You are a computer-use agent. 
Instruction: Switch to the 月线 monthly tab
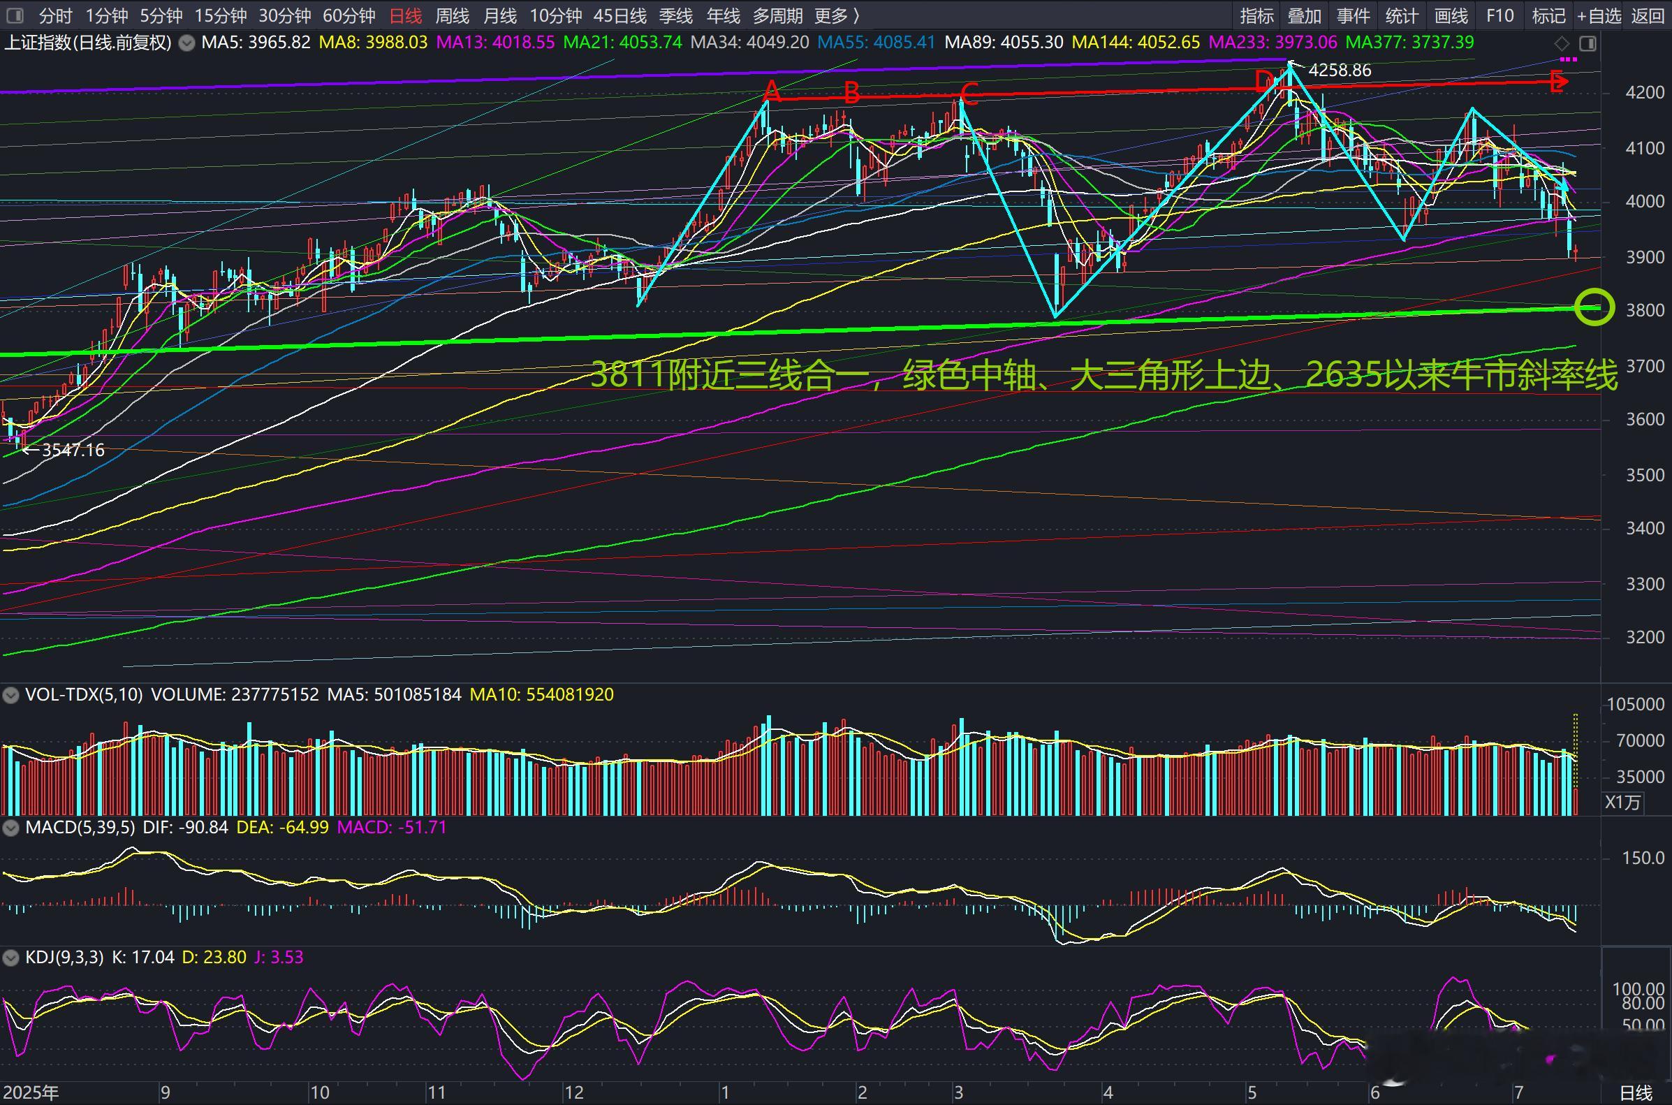coord(499,15)
